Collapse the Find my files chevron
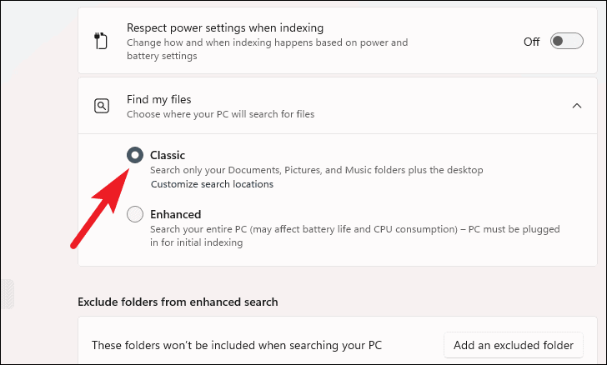 [577, 106]
